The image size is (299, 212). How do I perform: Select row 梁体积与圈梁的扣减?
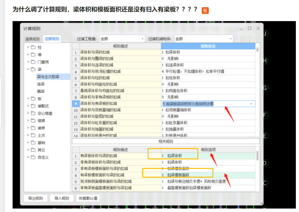tap(120, 59)
